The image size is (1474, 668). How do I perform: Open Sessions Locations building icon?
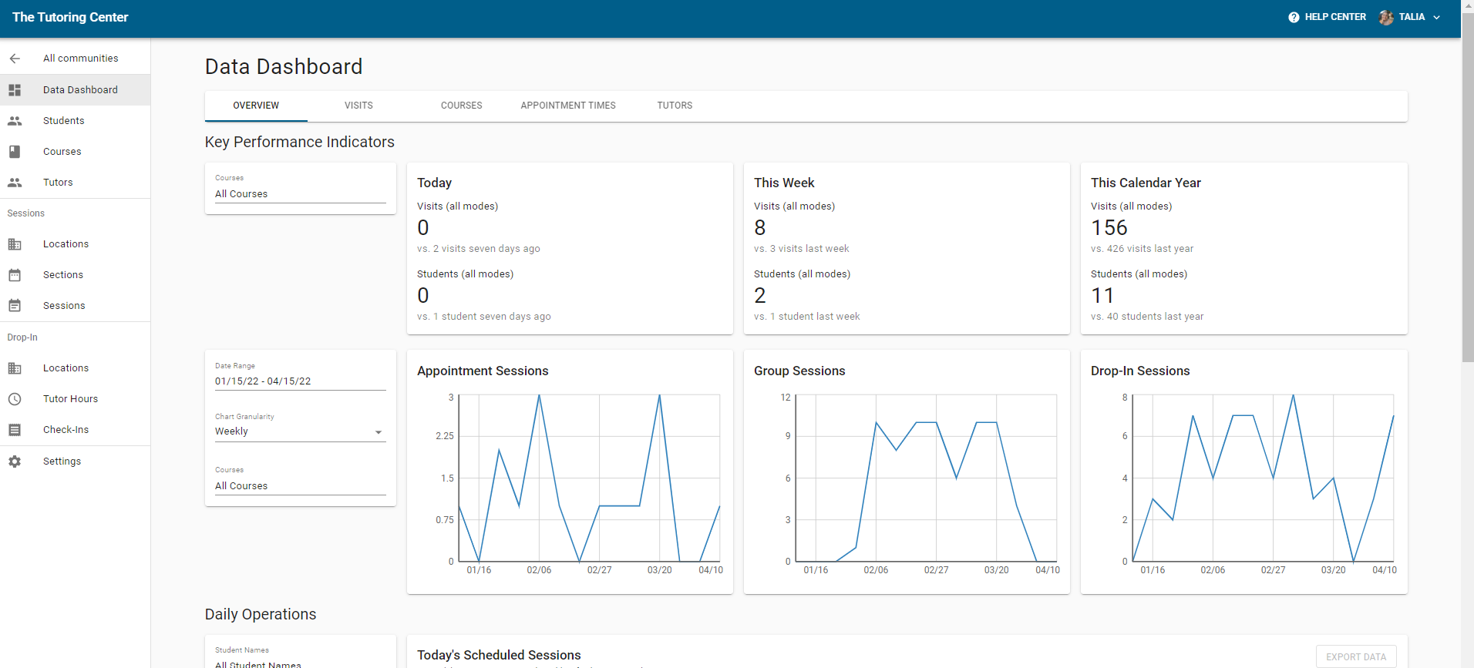(15, 244)
